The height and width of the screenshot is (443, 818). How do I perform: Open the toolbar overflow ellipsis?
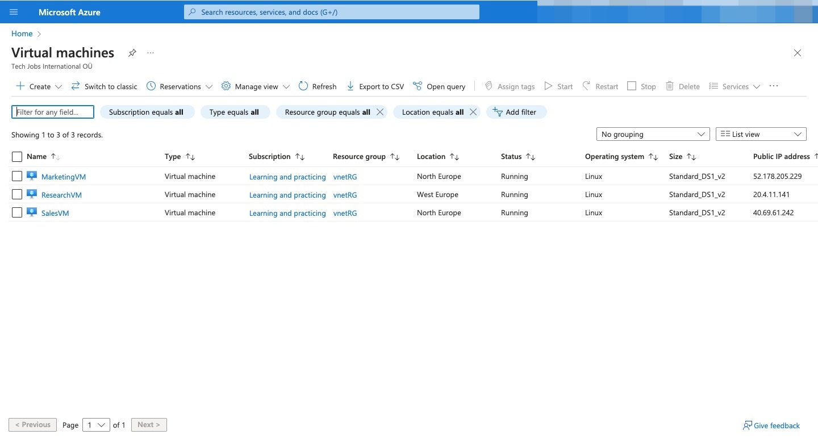pyautogui.click(x=773, y=86)
